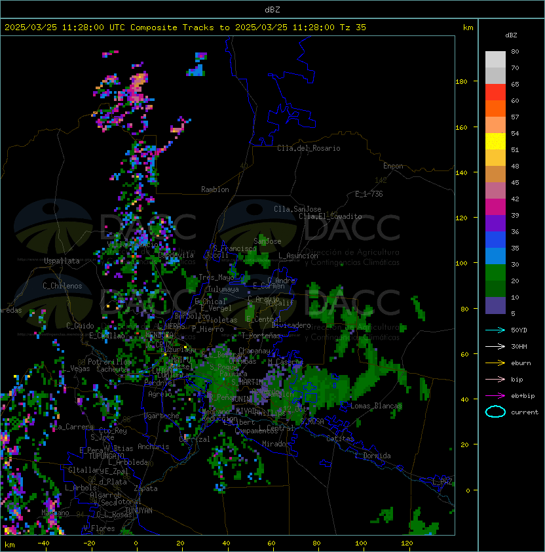Click the Anchoris place label

[153, 446]
